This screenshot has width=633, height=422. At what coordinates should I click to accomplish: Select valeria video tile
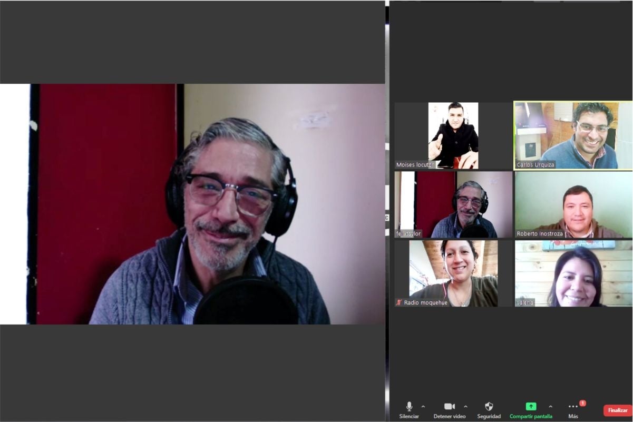click(573, 273)
